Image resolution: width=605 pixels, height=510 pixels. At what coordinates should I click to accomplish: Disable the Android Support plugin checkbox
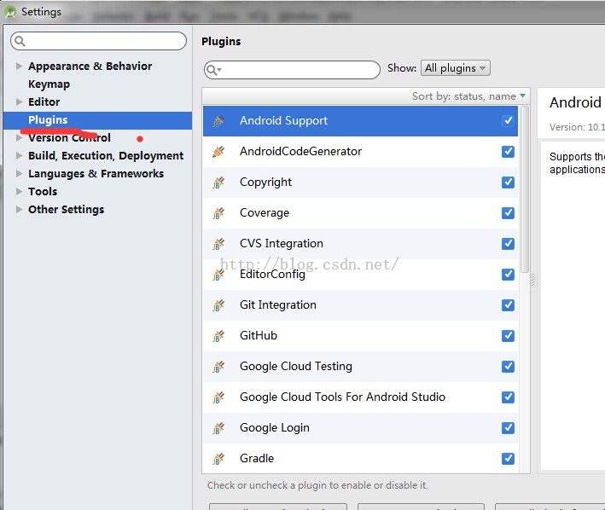tap(509, 121)
